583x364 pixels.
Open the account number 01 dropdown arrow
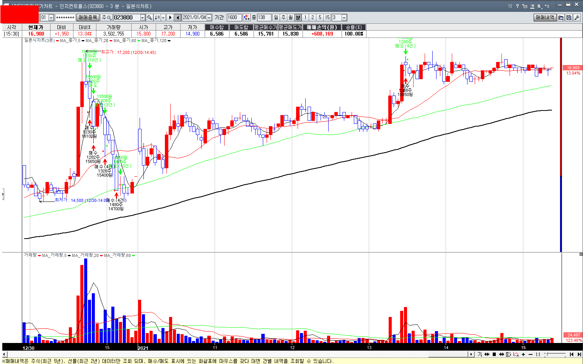click(51, 18)
